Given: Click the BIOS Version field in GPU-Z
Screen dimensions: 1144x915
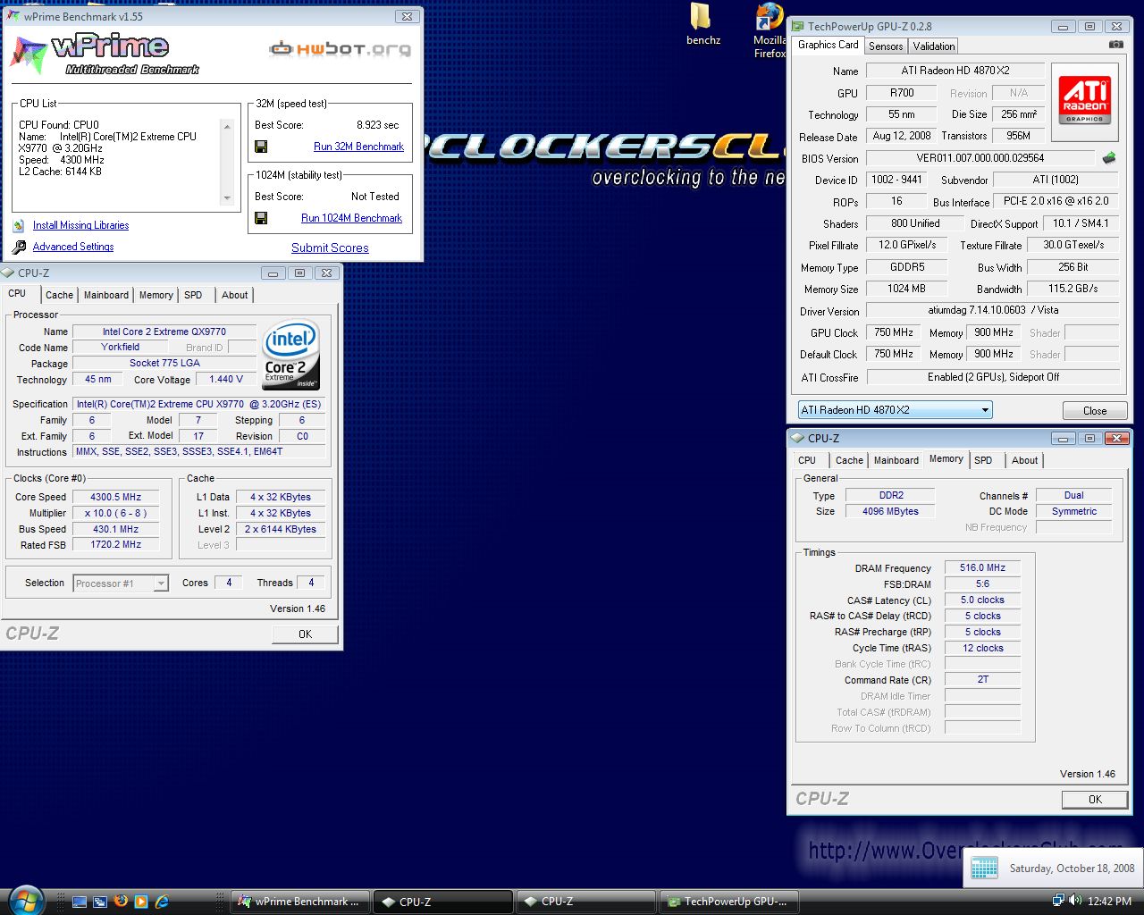Looking at the screenshot, I should click(x=980, y=158).
